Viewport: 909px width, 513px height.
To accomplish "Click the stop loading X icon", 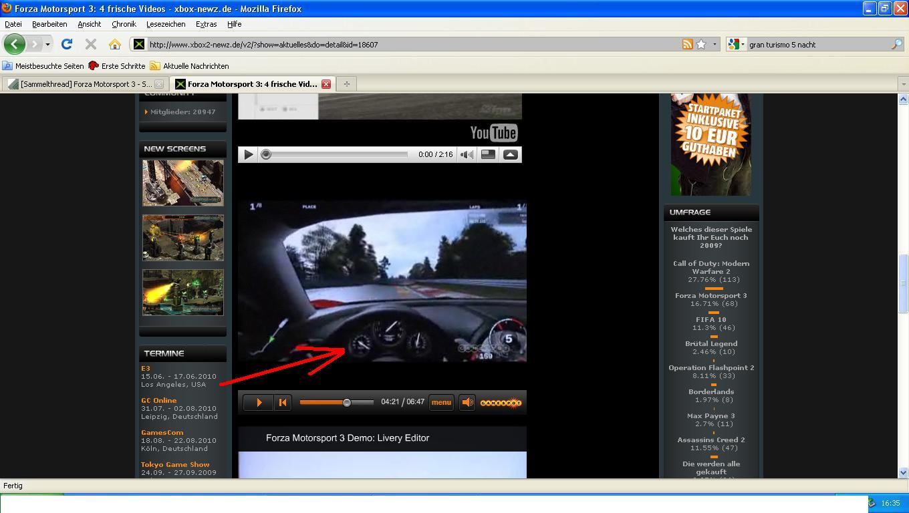I will coord(90,44).
